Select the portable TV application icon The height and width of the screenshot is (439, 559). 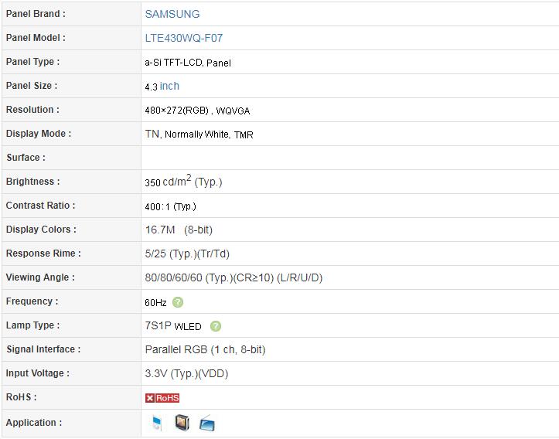point(207,424)
